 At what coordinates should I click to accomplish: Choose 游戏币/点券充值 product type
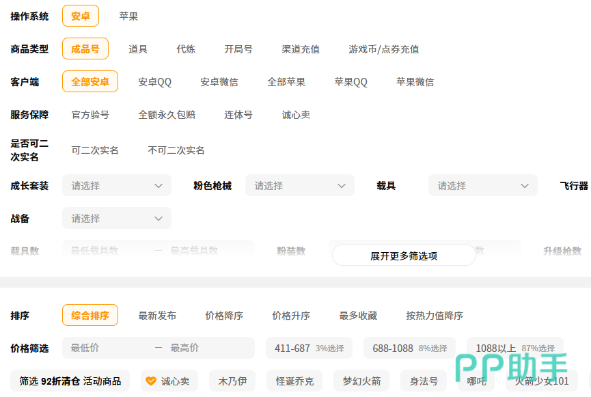click(384, 49)
